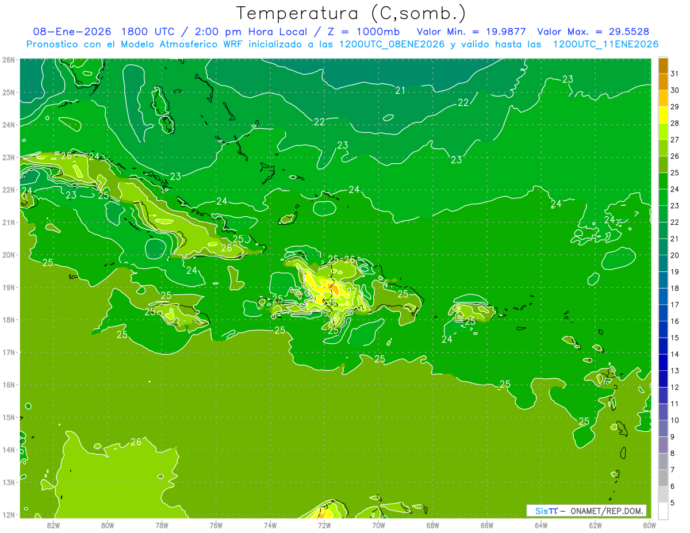Pick the blue swatch between 16 and 17
690x533 pixels.
663,313
